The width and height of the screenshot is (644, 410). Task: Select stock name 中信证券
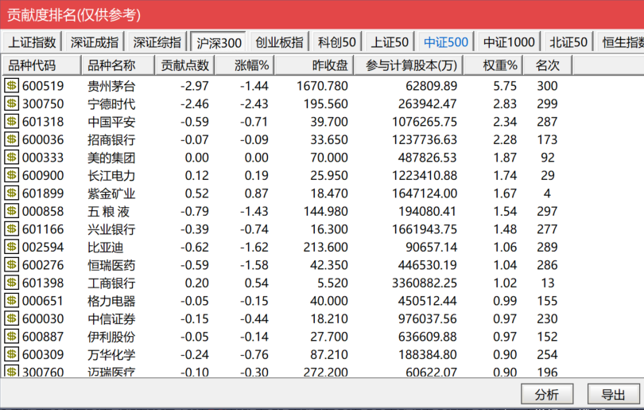click(x=111, y=318)
